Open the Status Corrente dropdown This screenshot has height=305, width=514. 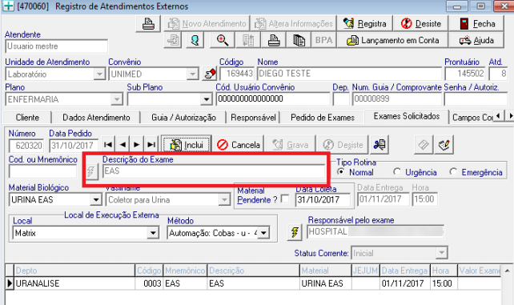[442, 253]
